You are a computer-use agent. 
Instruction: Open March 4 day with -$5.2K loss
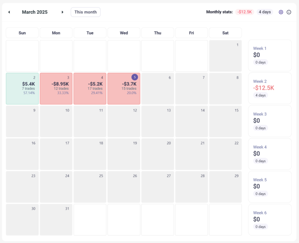[90, 89]
